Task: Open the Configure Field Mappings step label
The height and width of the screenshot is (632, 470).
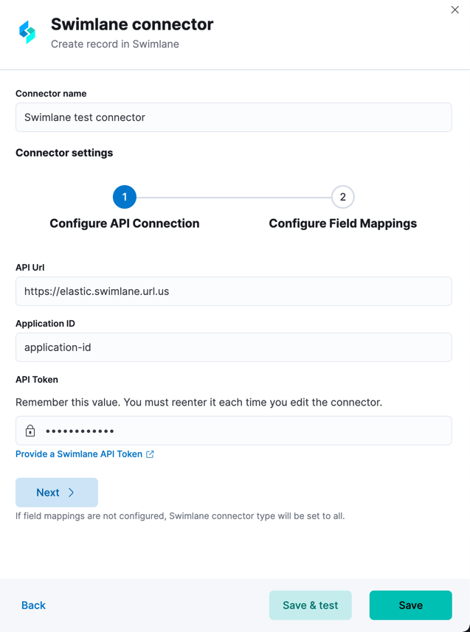Action: coord(342,223)
